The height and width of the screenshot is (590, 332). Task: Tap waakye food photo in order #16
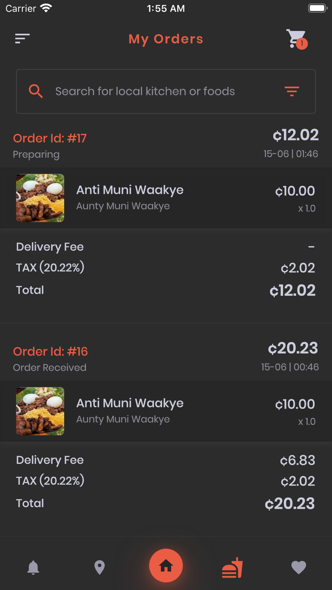pyautogui.click(x=40, y=411)
